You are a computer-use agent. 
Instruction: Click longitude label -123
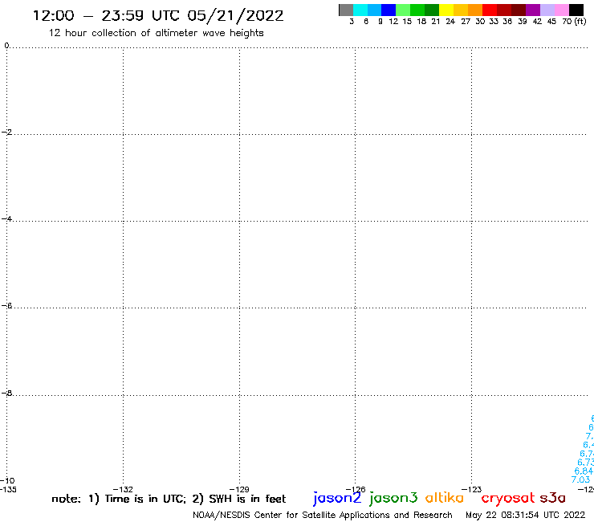pos(472,489)
